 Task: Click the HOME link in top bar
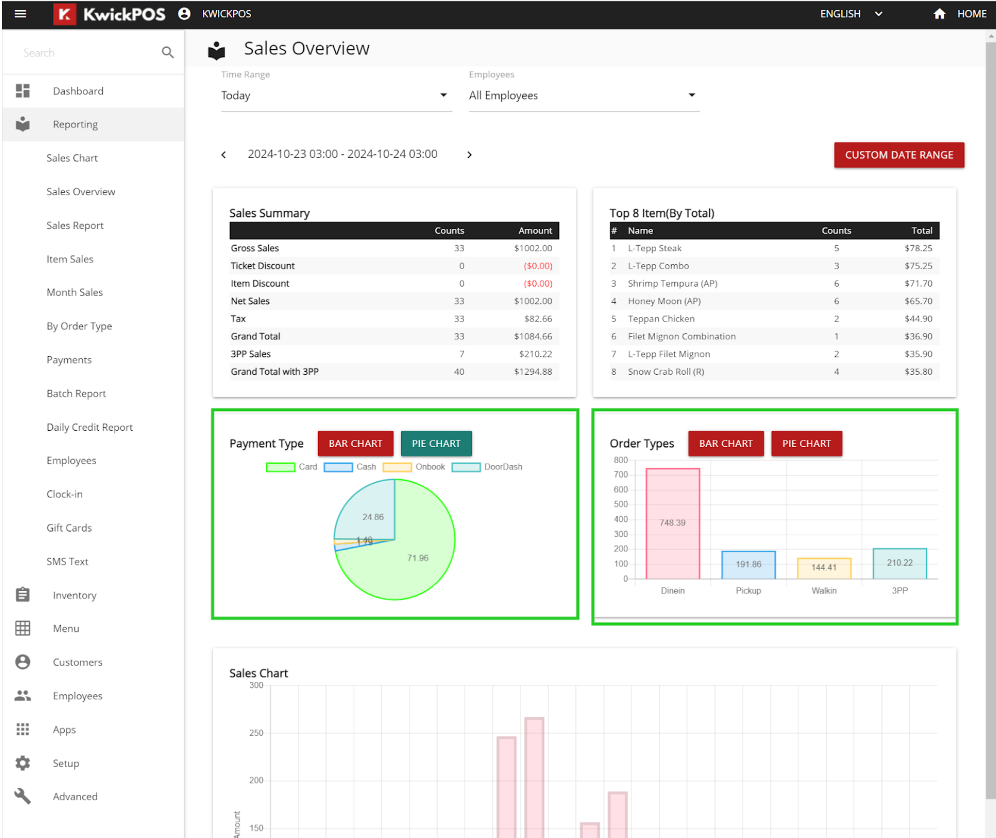tap(972, 14)
